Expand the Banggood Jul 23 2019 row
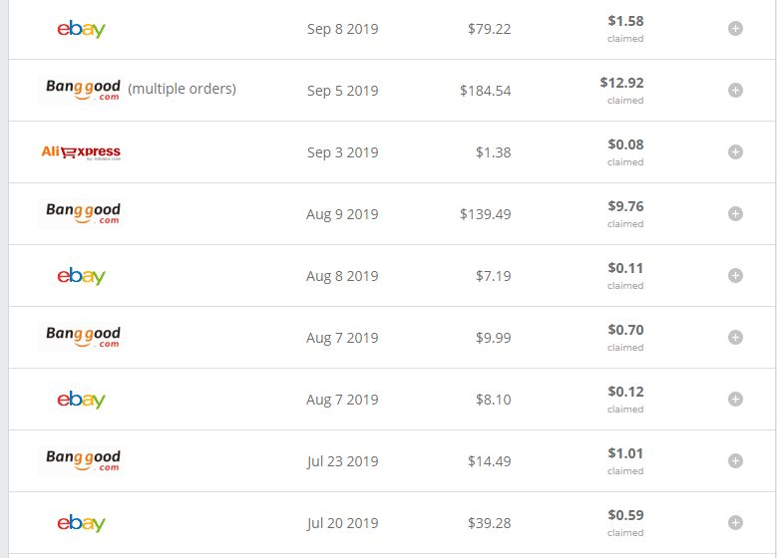This screenshot has height=558, width=777. point(735,461)
